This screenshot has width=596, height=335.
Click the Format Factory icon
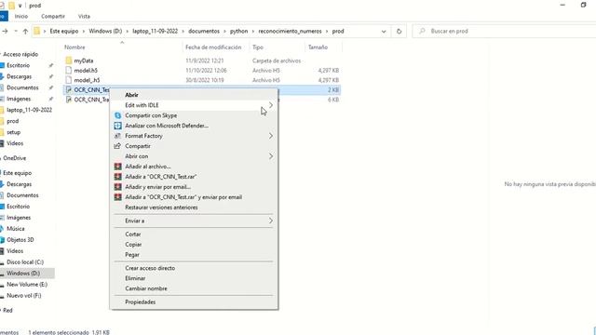click(x=118, y=136)
